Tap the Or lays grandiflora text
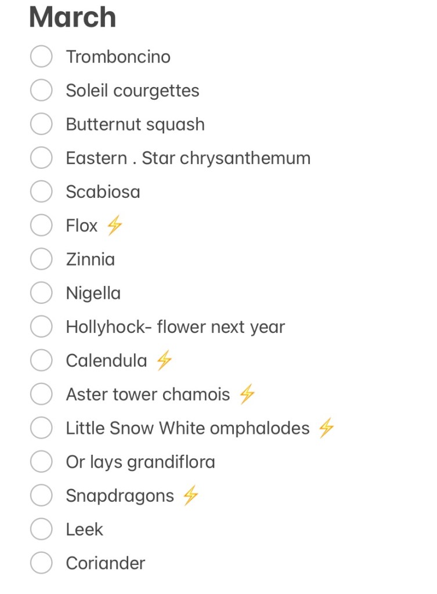The height and width of the screenshot is (594, 437). pyautogui.click(x=140, y=462)
